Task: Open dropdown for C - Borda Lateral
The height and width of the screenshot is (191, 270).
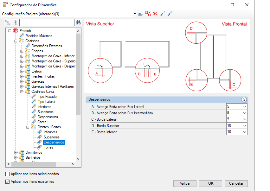Action: [x=245, y=119]
